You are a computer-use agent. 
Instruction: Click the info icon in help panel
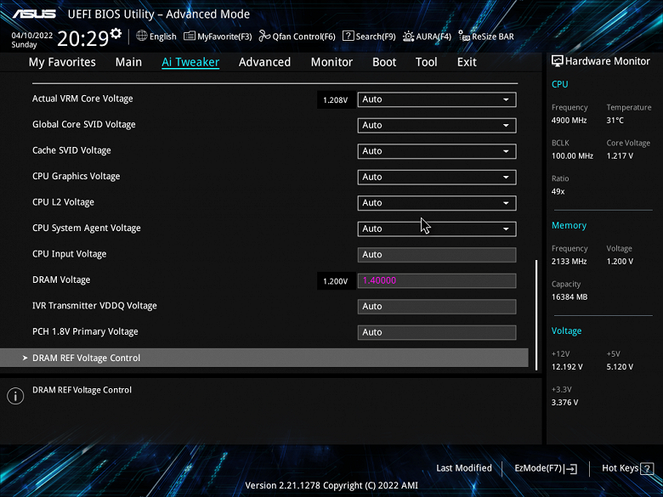(15, 396)
